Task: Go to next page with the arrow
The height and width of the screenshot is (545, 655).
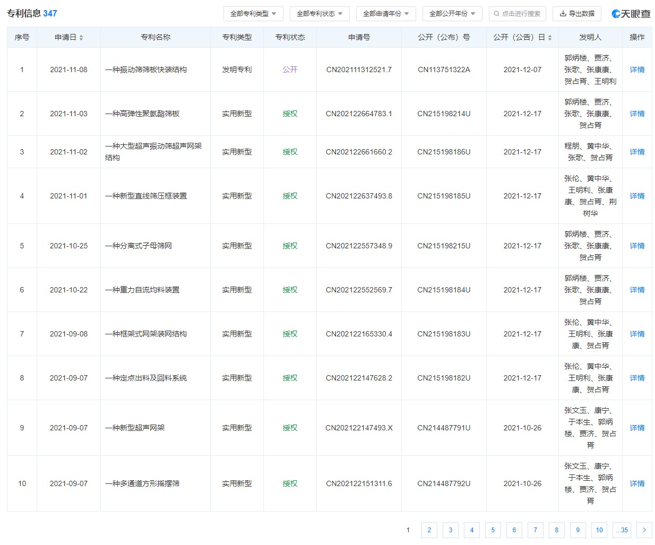Action: coord(644,530)
